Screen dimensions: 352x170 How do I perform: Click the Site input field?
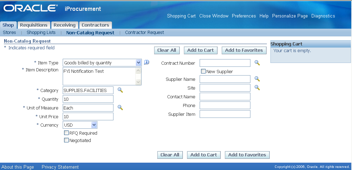click(225, 88)
